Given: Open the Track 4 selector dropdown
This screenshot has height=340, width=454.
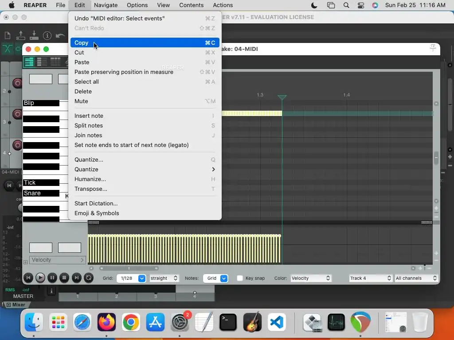Looking at the screenshot, I should coord(371,278).
